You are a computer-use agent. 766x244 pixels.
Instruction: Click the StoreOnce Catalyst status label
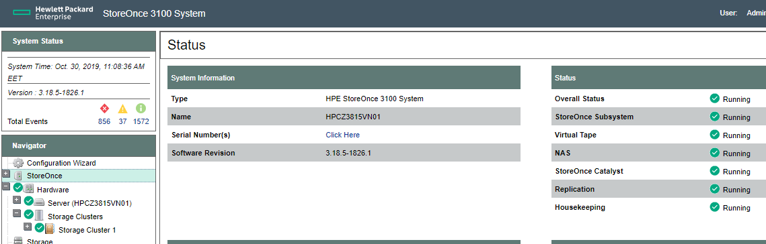589,171
